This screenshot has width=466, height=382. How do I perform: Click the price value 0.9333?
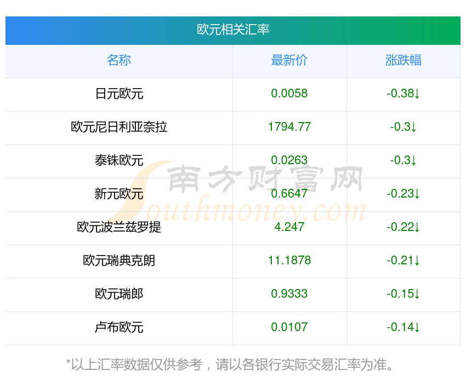[x=289, y=294]
